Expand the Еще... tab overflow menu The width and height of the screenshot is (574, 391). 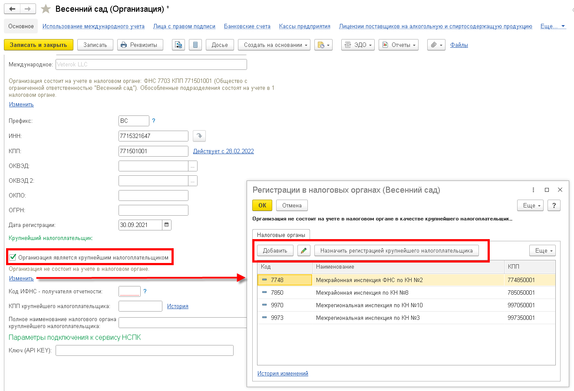(x=553, y=26)
